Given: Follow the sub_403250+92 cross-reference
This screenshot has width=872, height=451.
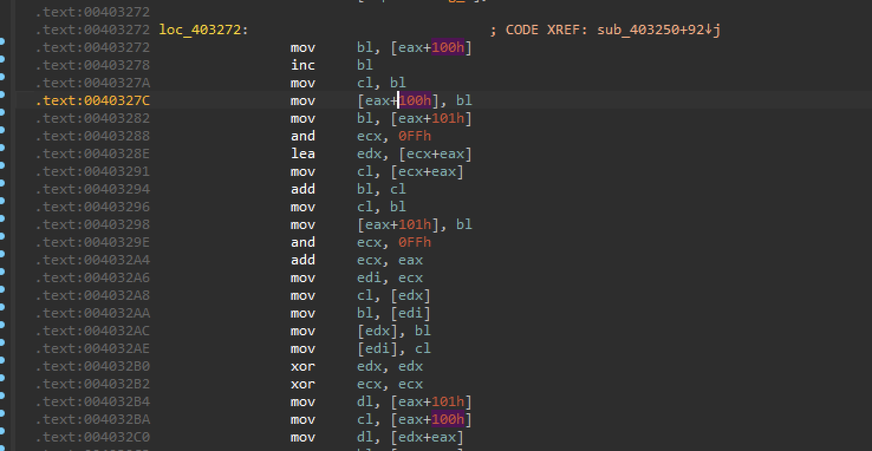Looking at the screenshot, I should [659, 30].
